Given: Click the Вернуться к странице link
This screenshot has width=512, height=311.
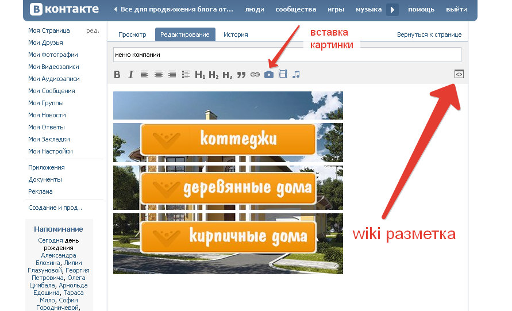Looking at the screenshot, I should point(429,34).
